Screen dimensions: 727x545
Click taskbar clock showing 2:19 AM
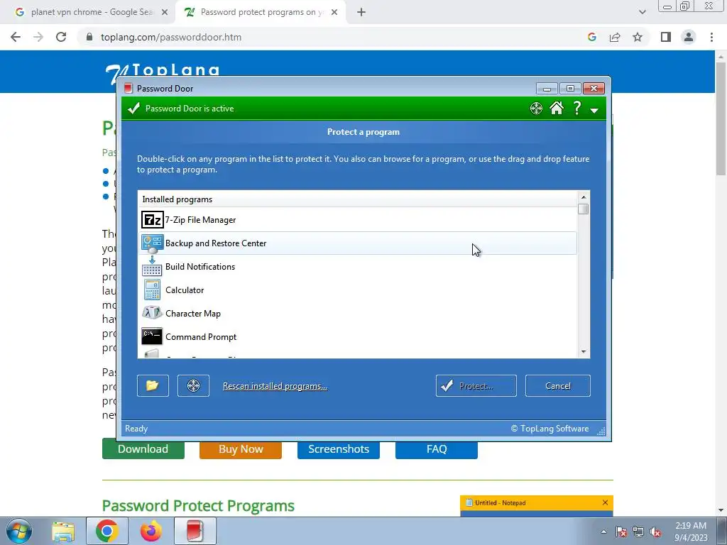[x=691, y=532]
